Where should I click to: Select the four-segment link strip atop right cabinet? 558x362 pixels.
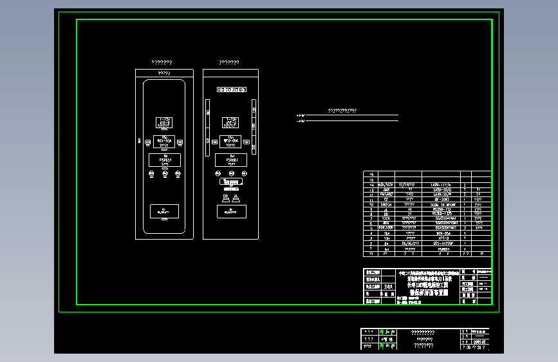coord(232,90)
